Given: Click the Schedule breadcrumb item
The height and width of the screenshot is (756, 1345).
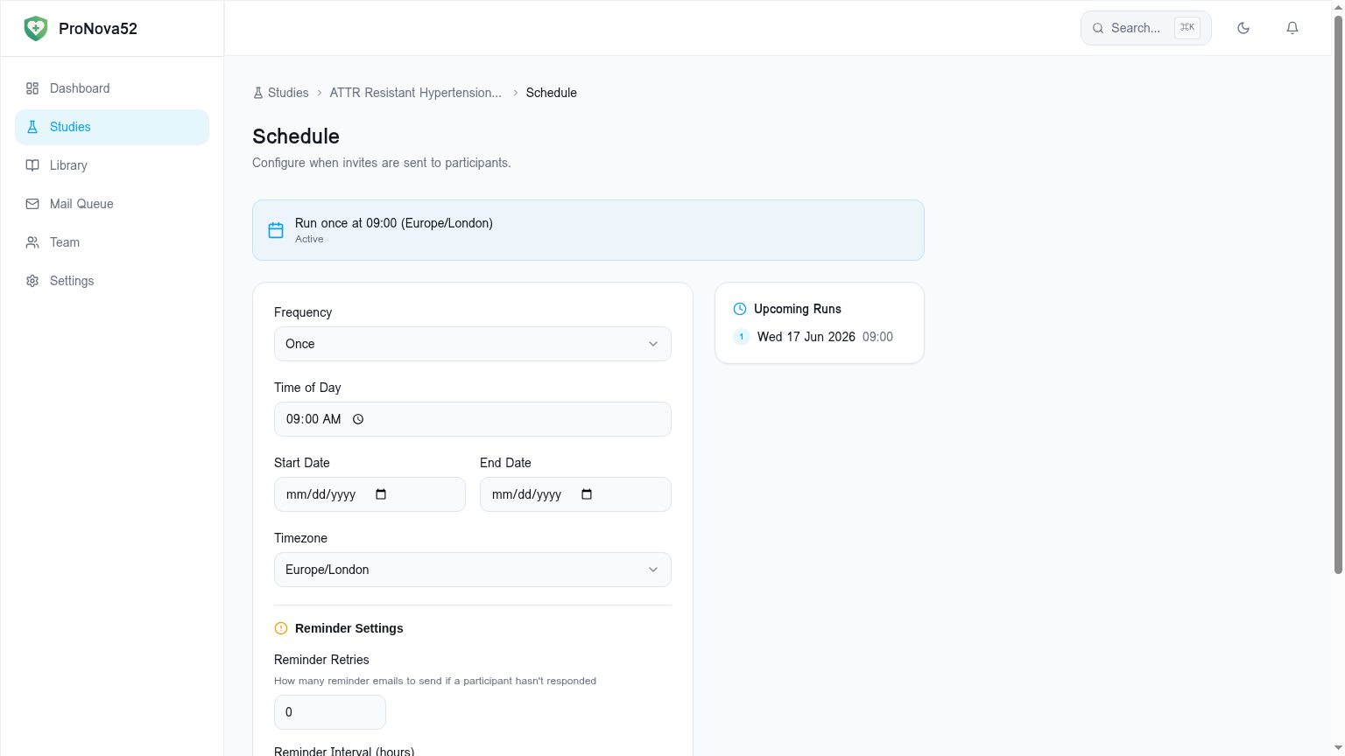Looking at the screenshot, I should 552,93.
